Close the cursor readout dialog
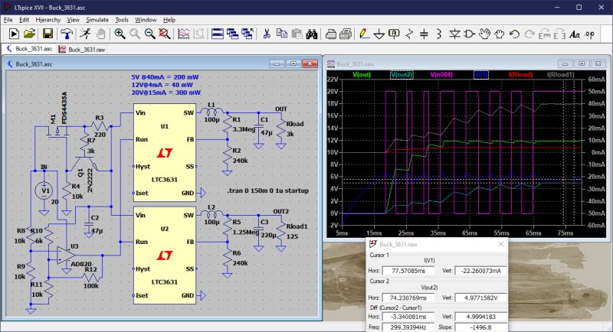 tap(501, 244)
